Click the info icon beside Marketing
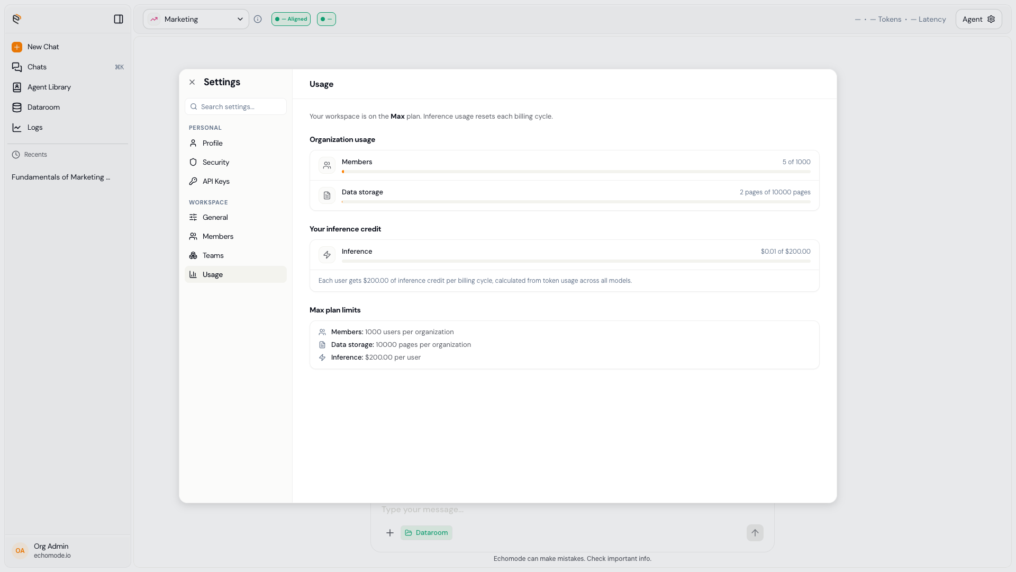 click(258, 19)
